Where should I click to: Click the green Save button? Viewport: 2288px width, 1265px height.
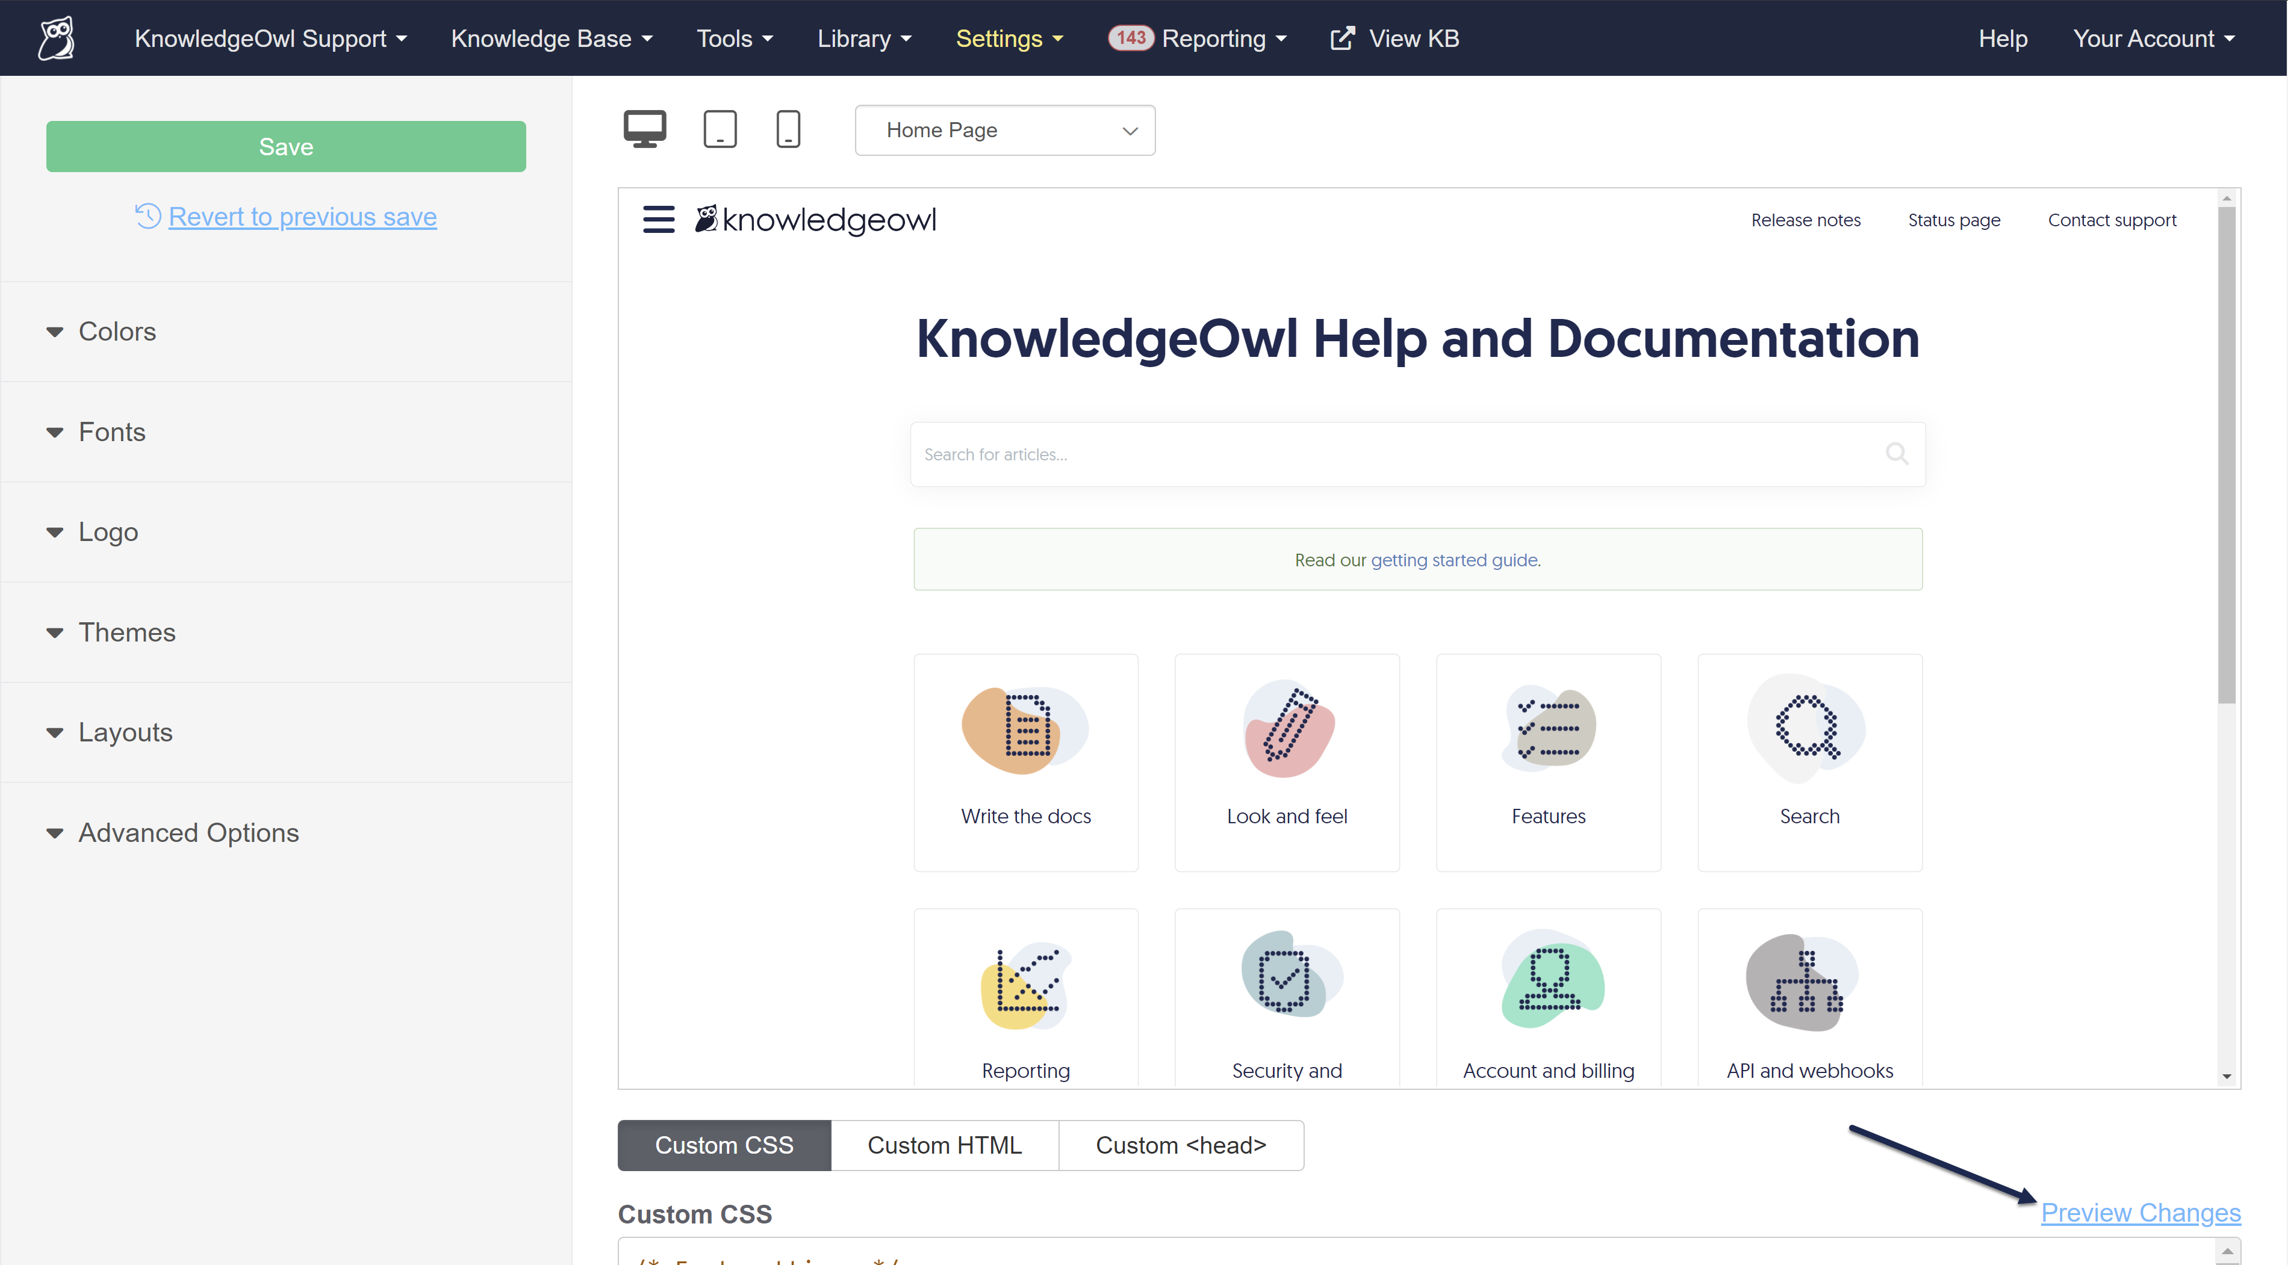click(x=286, y=146)
